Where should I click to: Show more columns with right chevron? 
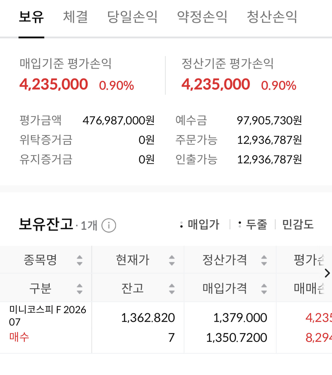coord(327,273)
